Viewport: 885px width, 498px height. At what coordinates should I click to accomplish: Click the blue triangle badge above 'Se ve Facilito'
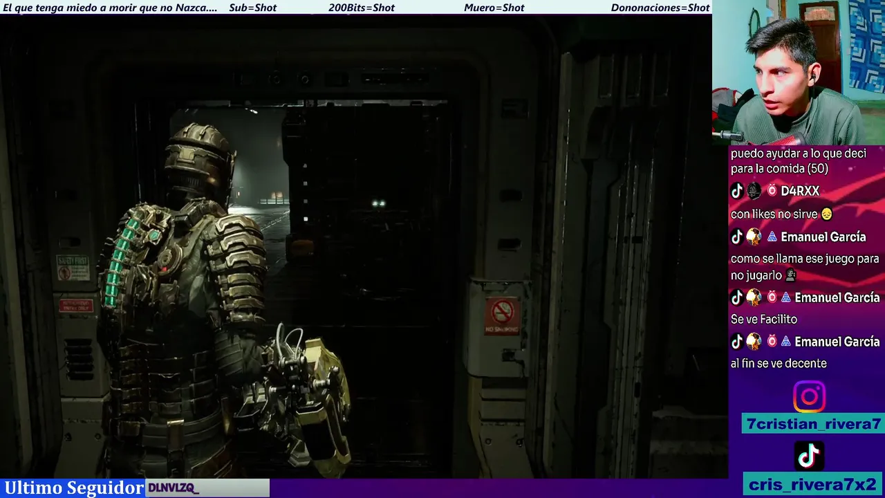coord(786,297)
